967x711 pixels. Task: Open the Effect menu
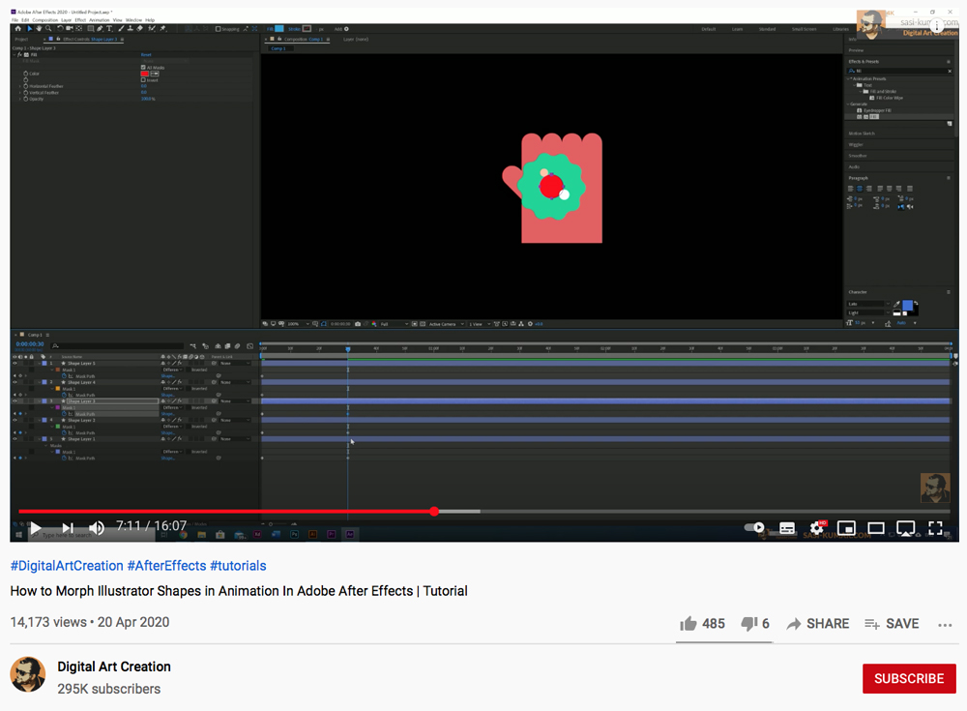point(80,20)
